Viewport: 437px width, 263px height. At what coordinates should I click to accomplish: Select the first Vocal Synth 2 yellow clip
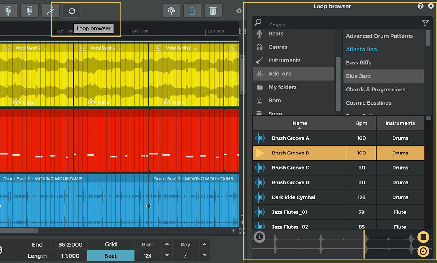click(x=37, y=75)
